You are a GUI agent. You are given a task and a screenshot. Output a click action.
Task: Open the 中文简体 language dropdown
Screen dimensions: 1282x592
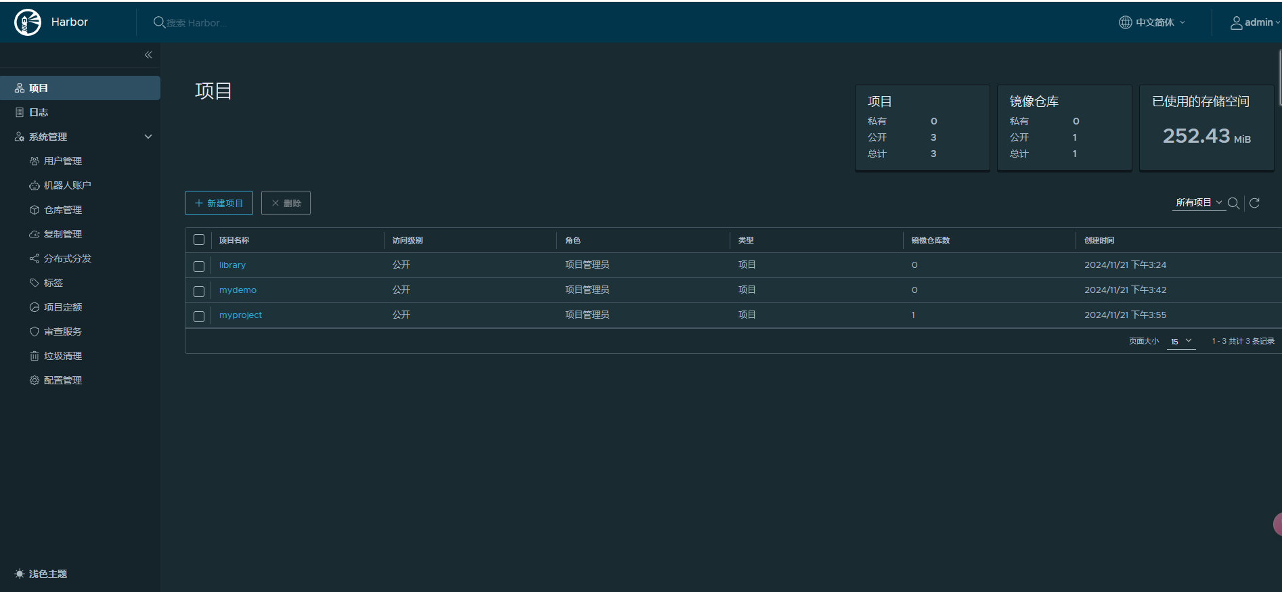point(1153,22)
